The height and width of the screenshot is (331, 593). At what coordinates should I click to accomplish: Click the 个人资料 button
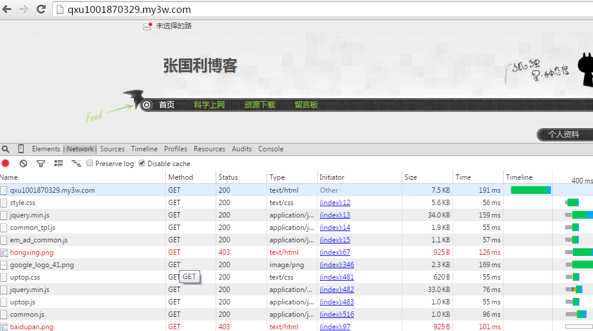(563, 134)
